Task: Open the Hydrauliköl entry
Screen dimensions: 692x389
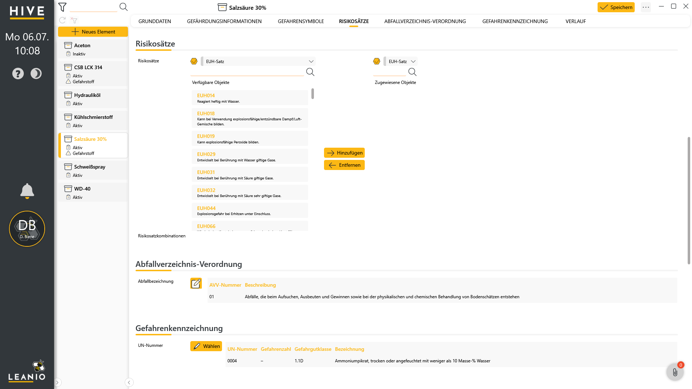Action: pyautogui.click(x=93, y=99)
